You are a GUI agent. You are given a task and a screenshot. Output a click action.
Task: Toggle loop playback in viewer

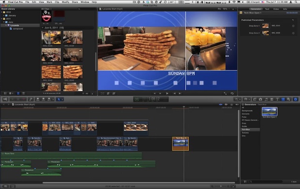coord(232,93)
